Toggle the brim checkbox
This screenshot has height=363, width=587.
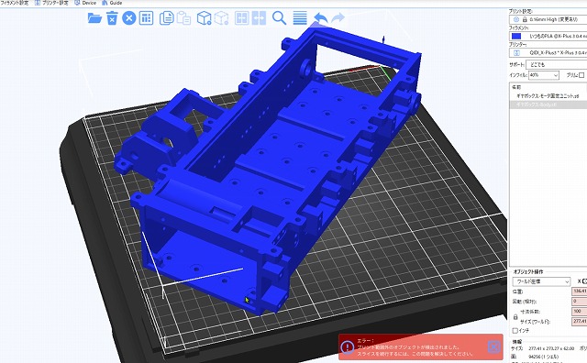point(581,75)
